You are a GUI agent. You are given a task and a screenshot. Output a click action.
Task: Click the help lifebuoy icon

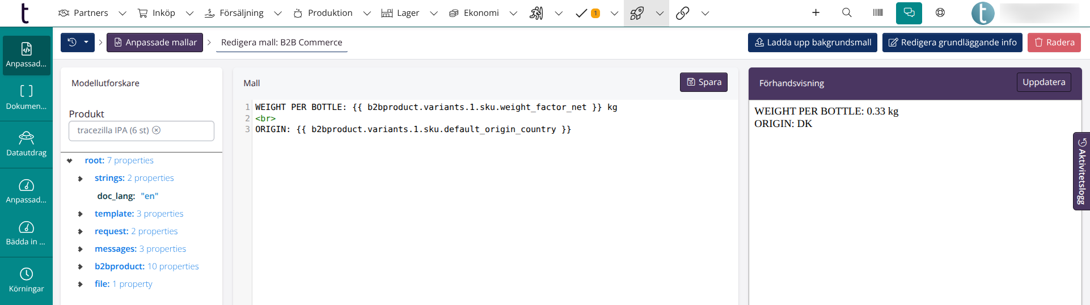click(940, 12)
